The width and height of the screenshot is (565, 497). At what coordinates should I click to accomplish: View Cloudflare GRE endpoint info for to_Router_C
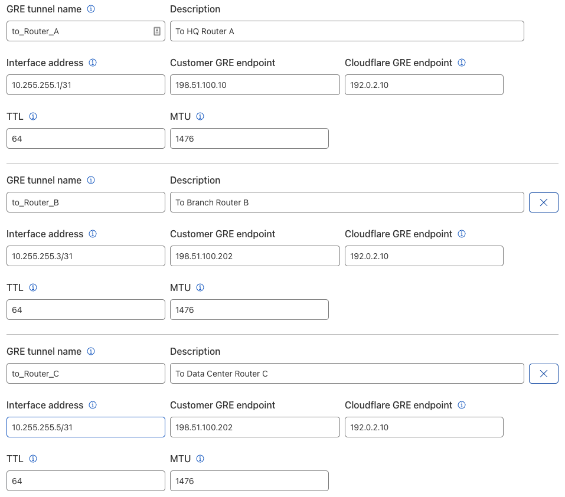[462, 405]
